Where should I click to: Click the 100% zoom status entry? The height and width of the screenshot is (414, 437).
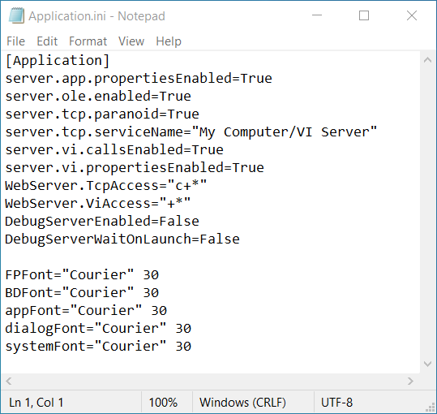[x=163, y=403]
